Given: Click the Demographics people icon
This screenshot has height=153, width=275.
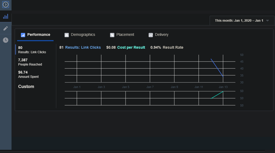Looking at the screenshot, I should coord(67,35).
